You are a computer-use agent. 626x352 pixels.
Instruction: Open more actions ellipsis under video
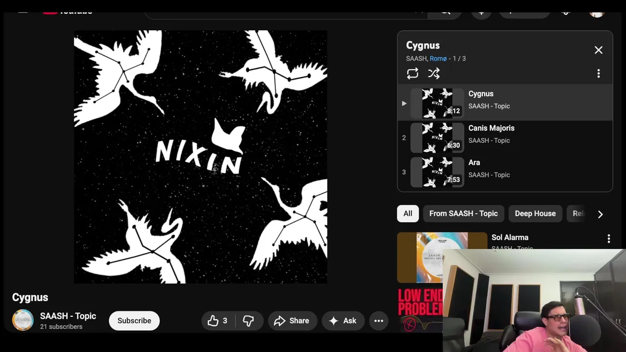coord(379,321)
